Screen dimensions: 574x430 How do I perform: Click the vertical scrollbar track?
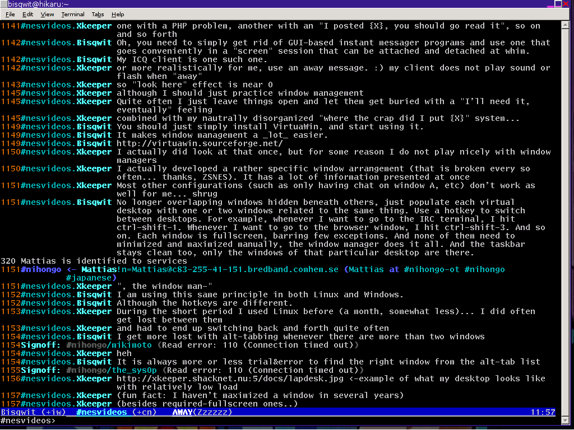click(x=566, y=224)
